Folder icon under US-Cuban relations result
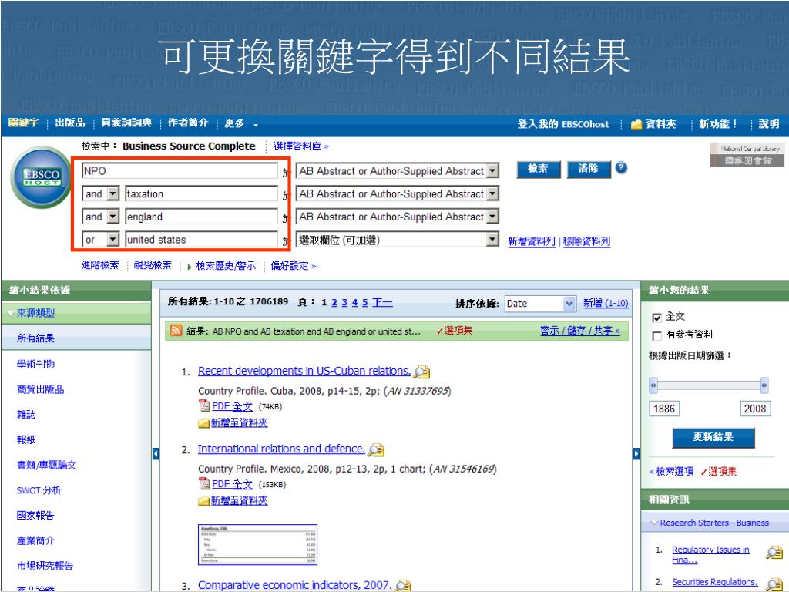This screenshot has height=592, width=789. pos(203,423)
